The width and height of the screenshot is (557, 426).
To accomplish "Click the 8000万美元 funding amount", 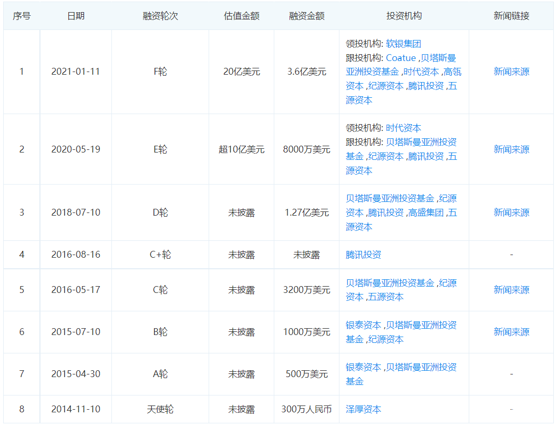I will [306, 149].
